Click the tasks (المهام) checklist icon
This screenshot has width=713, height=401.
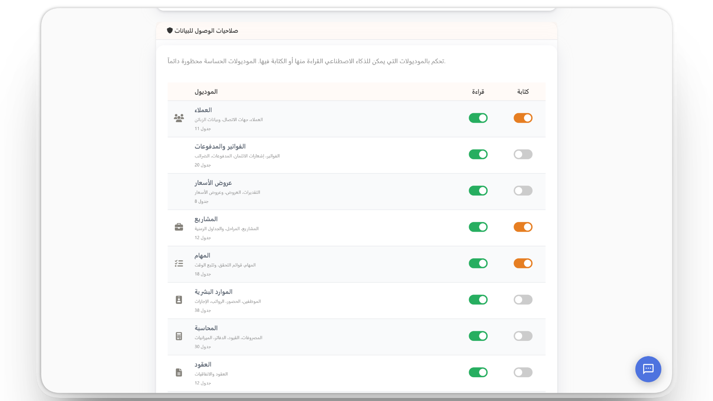click(x=179, y=263)
